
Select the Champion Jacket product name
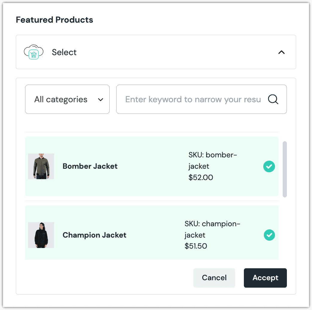tap(94, 235)
